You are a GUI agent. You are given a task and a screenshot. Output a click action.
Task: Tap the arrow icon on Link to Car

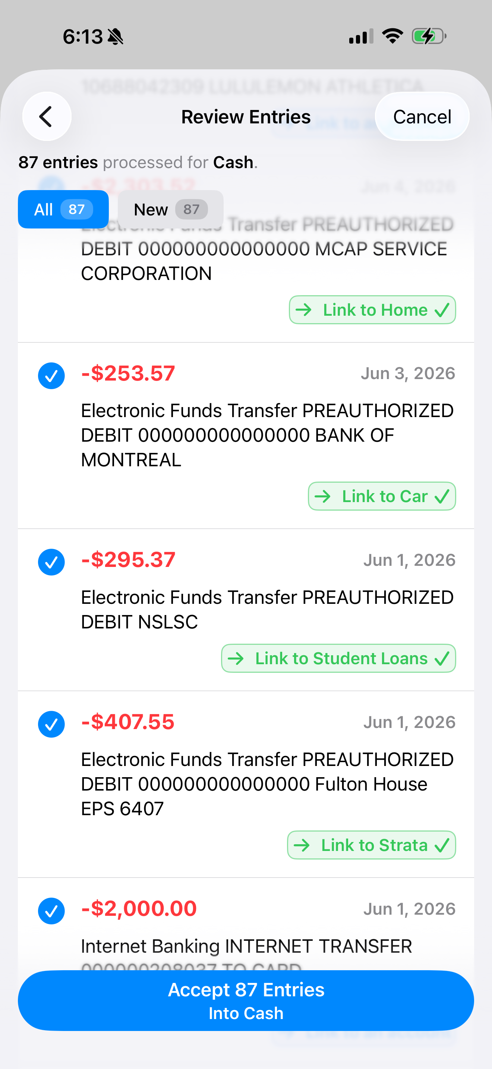click(322, 496)
